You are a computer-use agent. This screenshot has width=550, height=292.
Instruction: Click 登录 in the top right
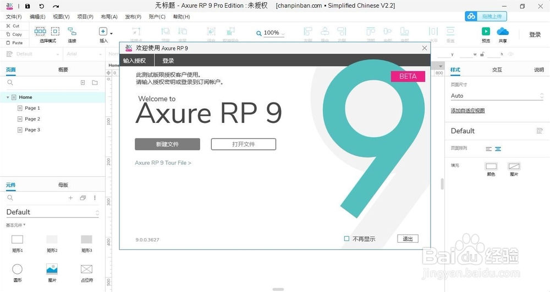pyautogui.click(x=535, y=35)
